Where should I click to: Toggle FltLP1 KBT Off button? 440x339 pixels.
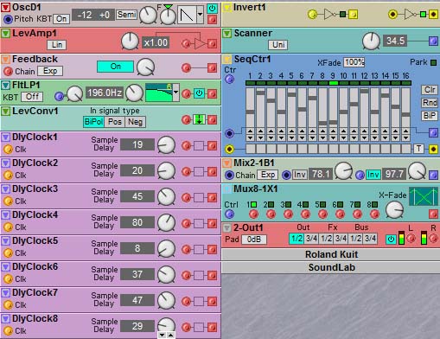tap(32, 97)
